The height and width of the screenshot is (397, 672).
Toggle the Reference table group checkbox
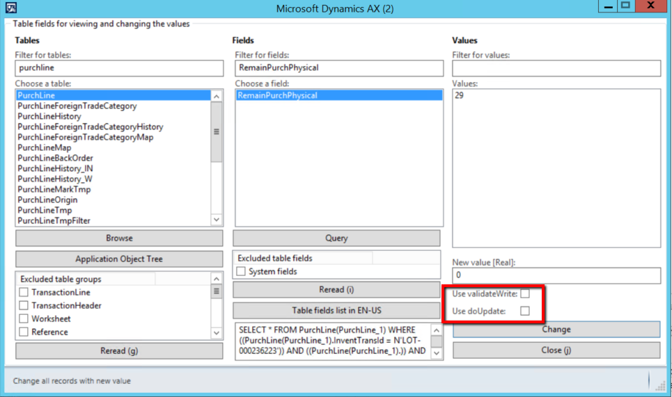(x=24, y=332)
